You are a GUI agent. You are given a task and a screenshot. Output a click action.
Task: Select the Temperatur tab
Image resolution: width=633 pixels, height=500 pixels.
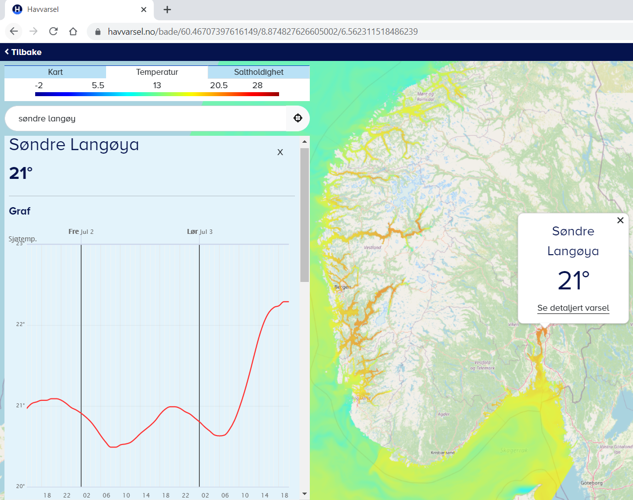click(x=157, y=72)
